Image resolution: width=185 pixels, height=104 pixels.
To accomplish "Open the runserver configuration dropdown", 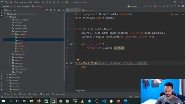I will (134, 6).
